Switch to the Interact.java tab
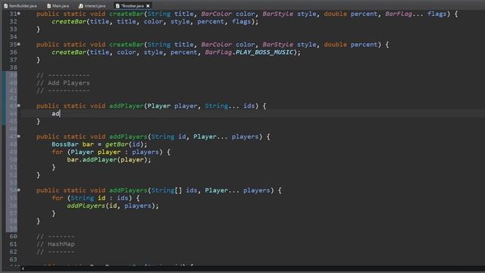 coord(92,5)
